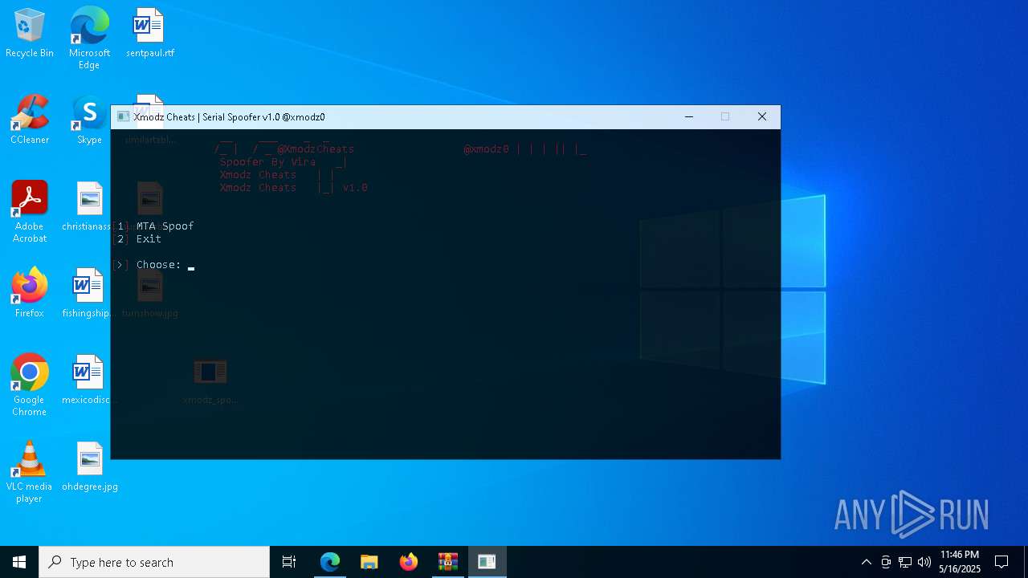This screenshot has height=578, width=1028.
Task: Open the taskbar clock and date
Action: tap(960, 562)
